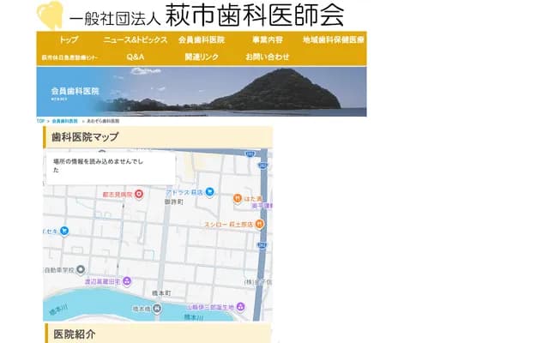Click the red 都志見病院 hospital marker

[x=139, y=194]
